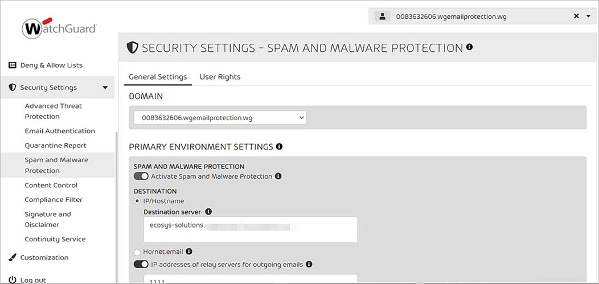
Task: Toggle Activate Spam and Malware Protection switch
Action: pyautogui.click(x=141, y=176)
